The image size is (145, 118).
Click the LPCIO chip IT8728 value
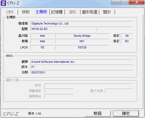[82, 47]
